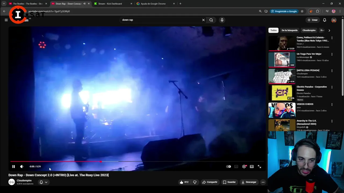This screenshot has height=193, width=344.
Task: Open the orange extension icon in toolbar
Action: pos(311,11)
